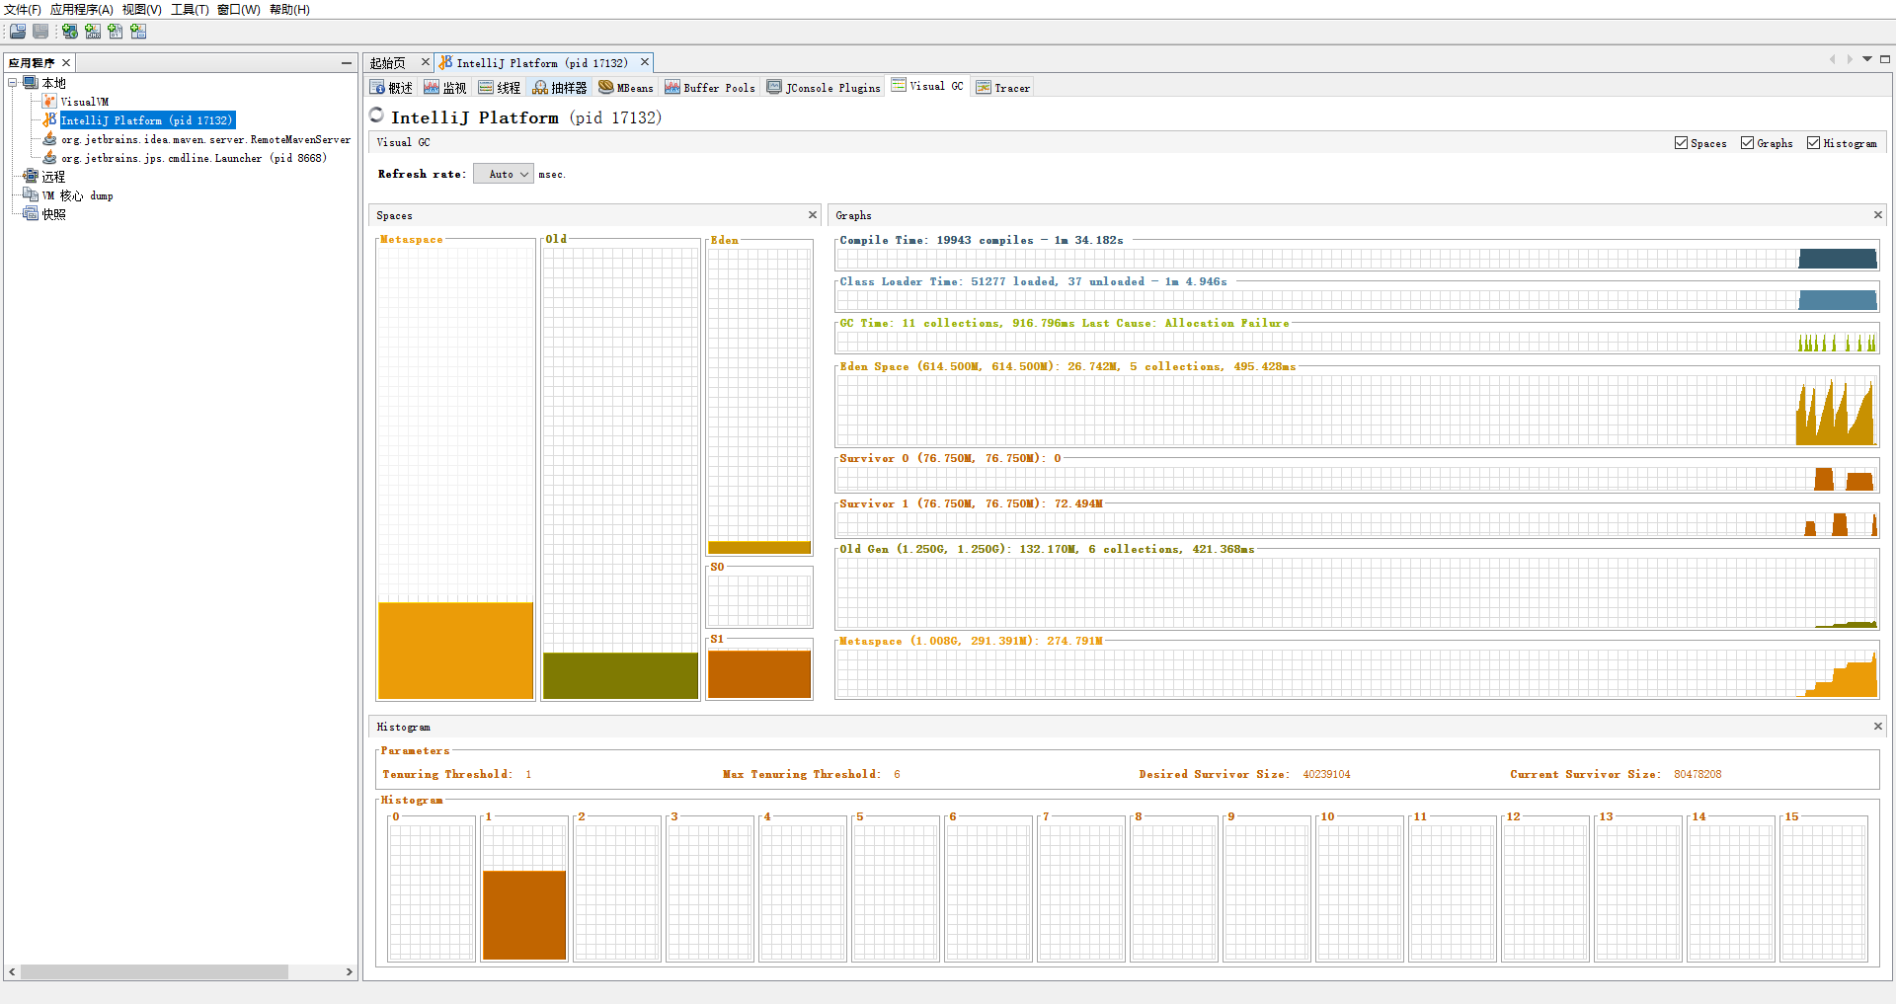Click the Add JMX Connection toolbar icon
The width and height of the screenshot is (1896, 1004).
tap(93, 32)
